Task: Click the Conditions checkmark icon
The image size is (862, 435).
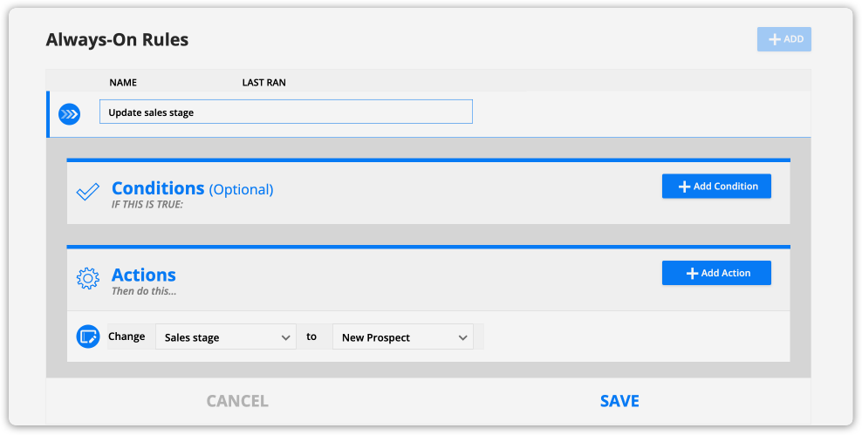Action: 87,192
